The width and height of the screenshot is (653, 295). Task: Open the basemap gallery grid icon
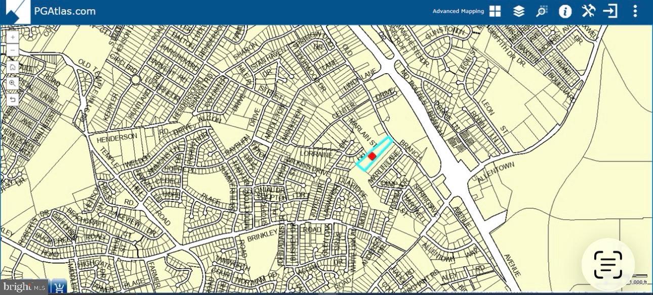(x=495, y=11)
